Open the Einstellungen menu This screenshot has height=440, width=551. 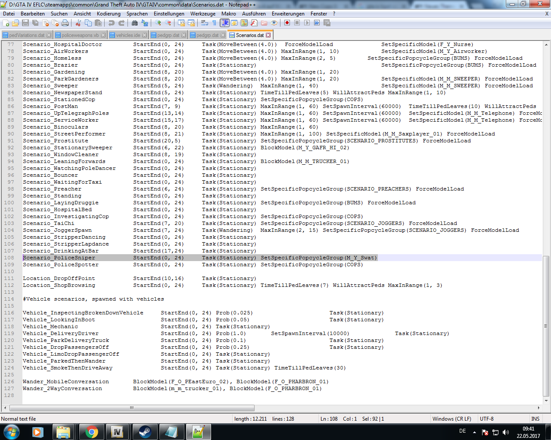(169, 14)
